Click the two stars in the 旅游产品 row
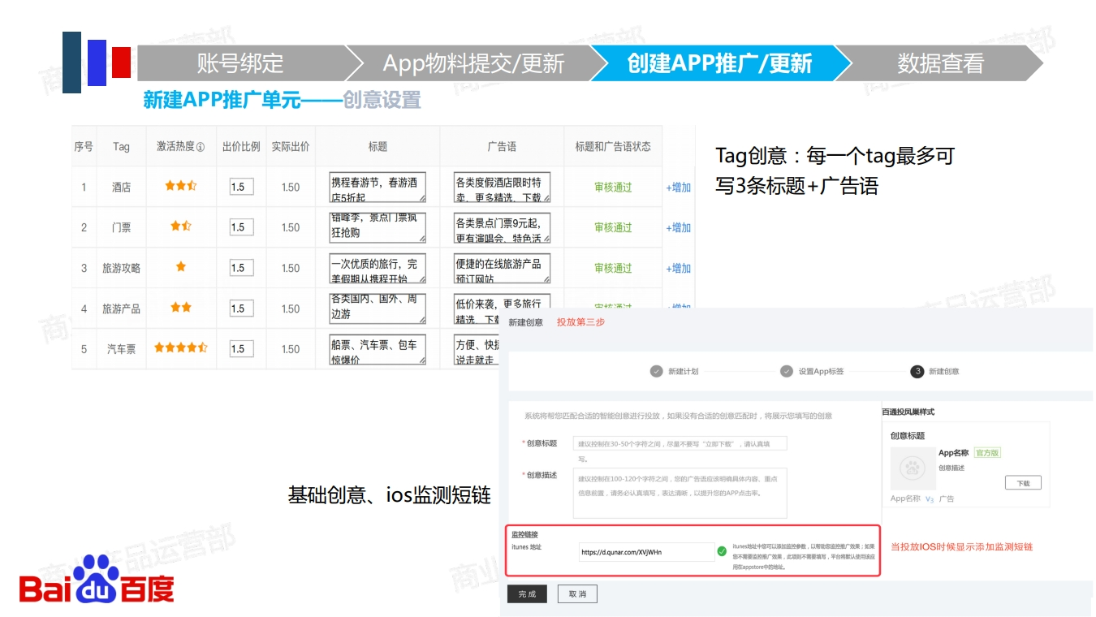The width and height of the screenshot is (1096, 617). (181, 308)
